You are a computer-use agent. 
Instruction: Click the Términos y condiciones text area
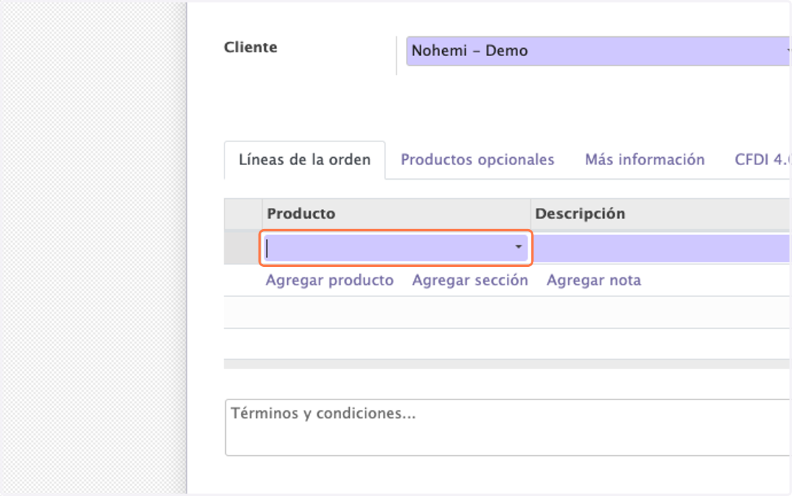pyautogui.click(x=508, y=427)
